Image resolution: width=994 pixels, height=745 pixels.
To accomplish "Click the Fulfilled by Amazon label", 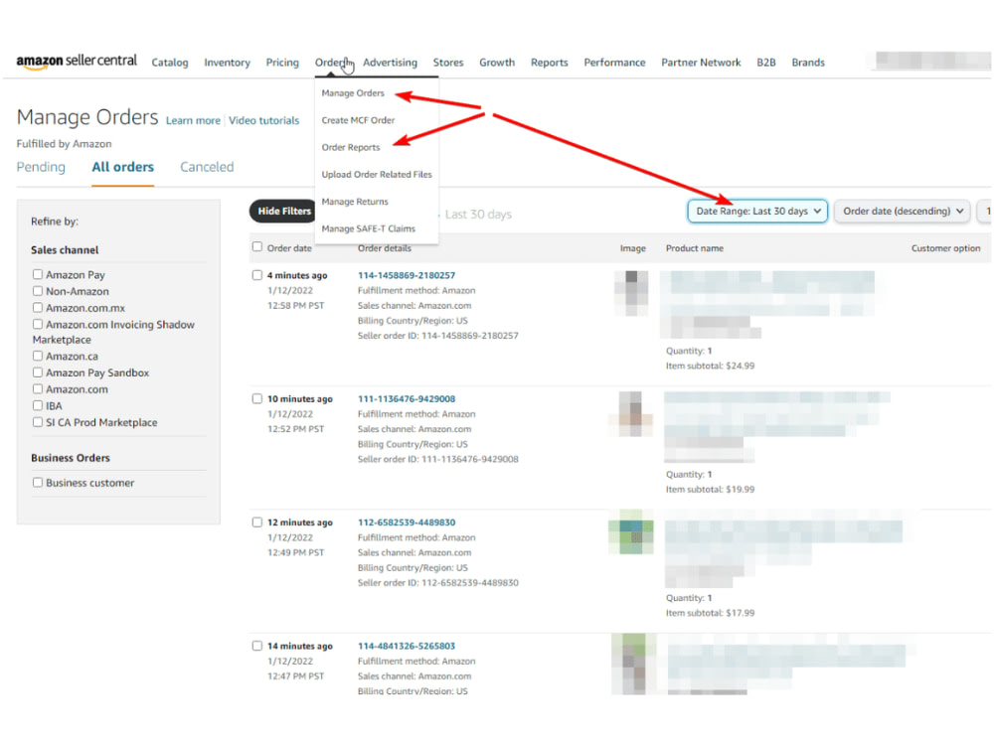I will (x=64, y=144).
